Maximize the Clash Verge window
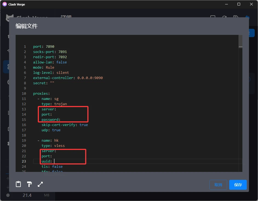Viewport: 258px width, 201px height. click(239, 4)
